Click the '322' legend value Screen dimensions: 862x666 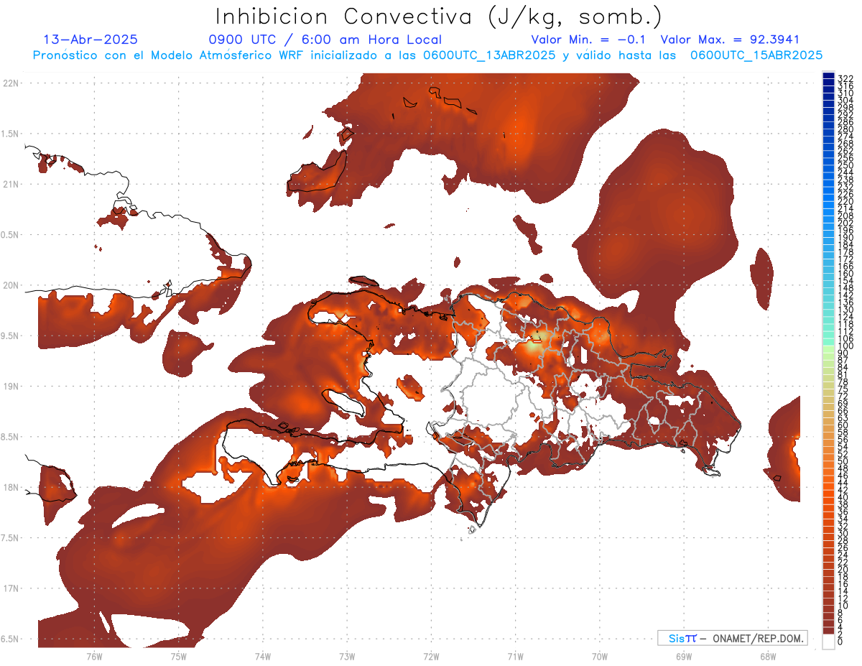(x=845, y=78)
